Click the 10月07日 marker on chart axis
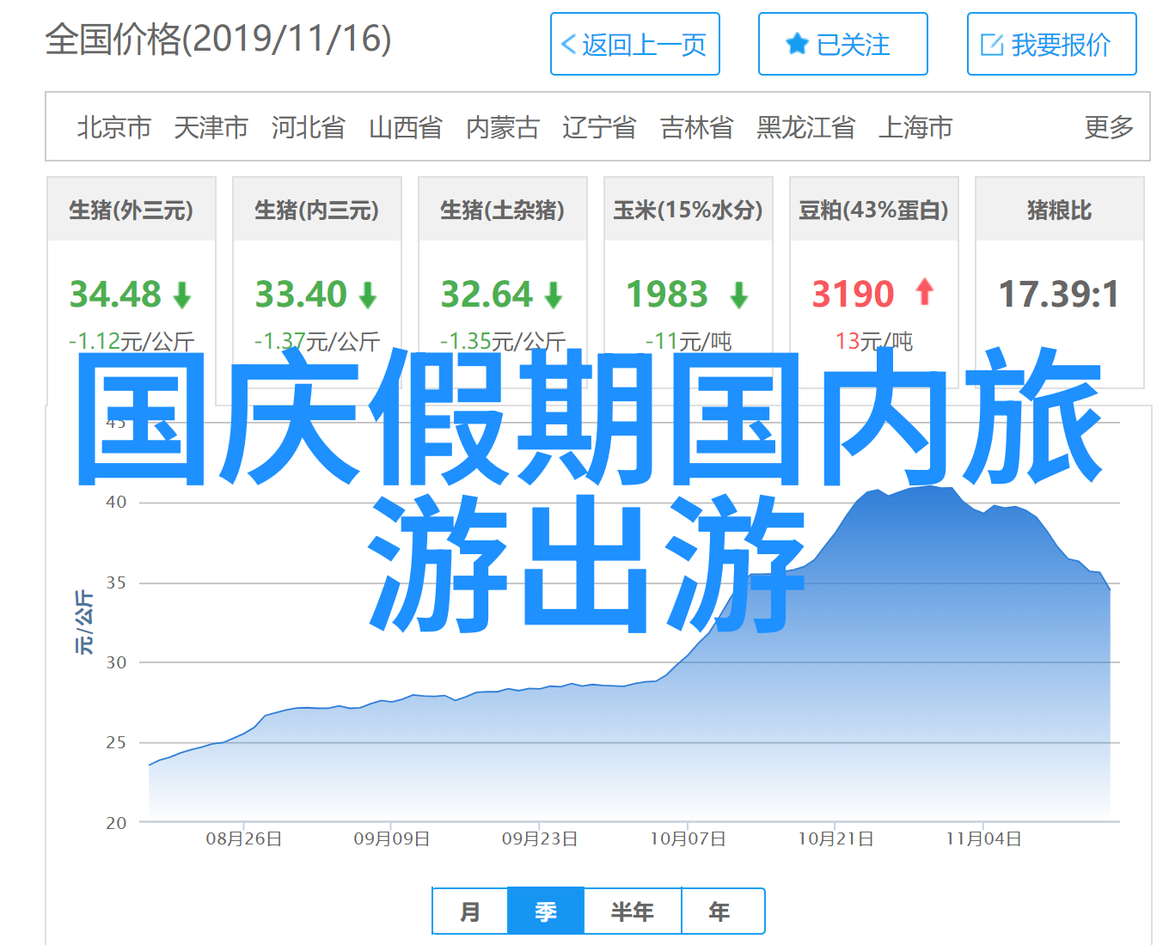 pyautogui.click(x=688, y=838)
